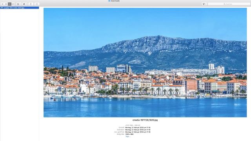Click the Suchen search field

pos(229,4)
